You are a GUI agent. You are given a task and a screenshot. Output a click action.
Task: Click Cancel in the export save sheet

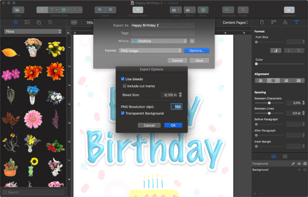[x=177, y=61]
